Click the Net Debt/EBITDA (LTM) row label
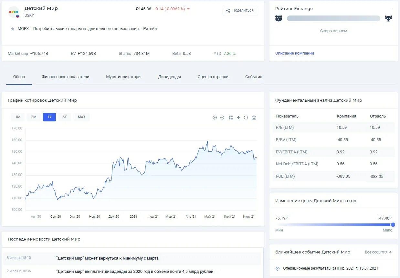The image size is (400, 278). [297, 164]
